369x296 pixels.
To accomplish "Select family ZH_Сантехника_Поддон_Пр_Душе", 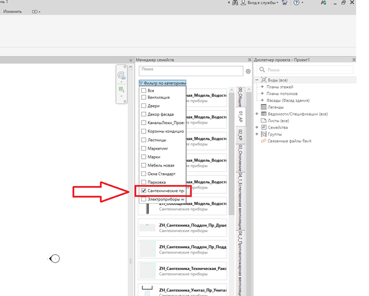I will 183,227.
